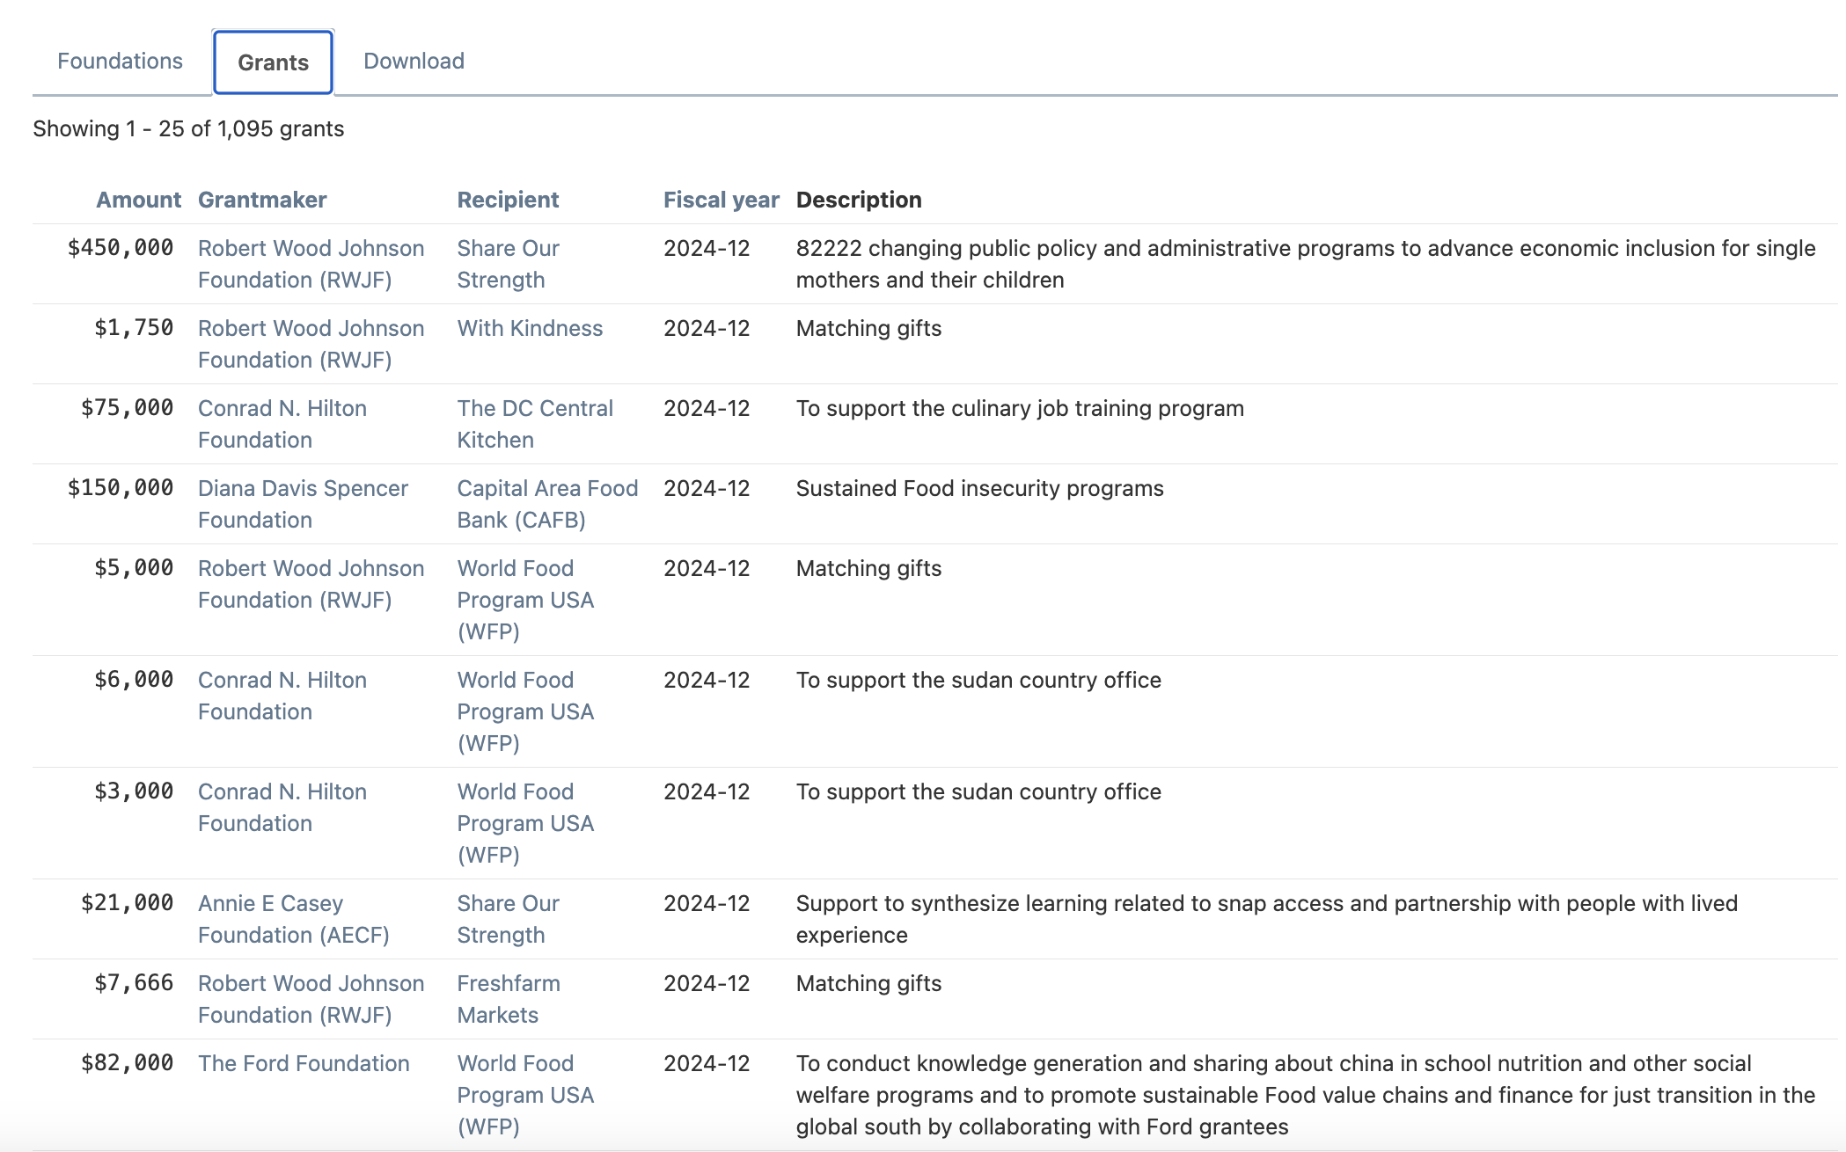Open Share Our Strength recipient in $450,000 row
Image resolution: width=1846 pixels, height=1152 pixels.
[508, 264]
